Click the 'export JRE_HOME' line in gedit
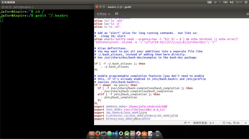This screenshot has height=139, width=249. [x=121, y=113]
